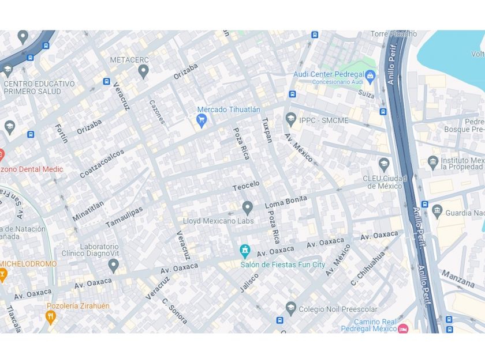Open Salón de Fiestas Fun City marker
Viewport: 485px width, 363px height.
245,252
